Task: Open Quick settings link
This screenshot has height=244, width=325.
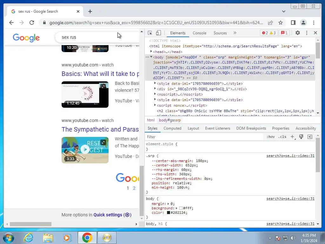Action: point(112,215)
